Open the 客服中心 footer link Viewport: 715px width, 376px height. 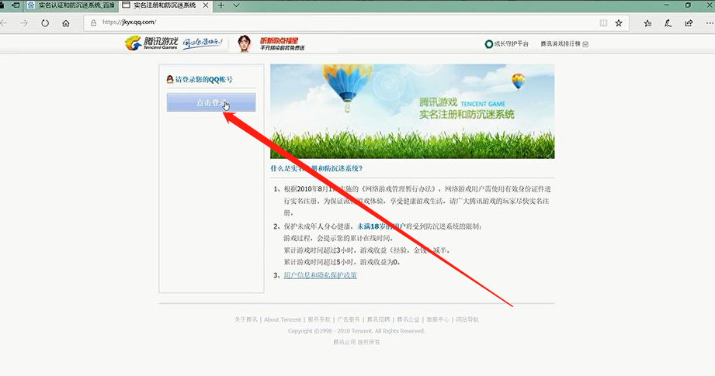tap(438, 319)
